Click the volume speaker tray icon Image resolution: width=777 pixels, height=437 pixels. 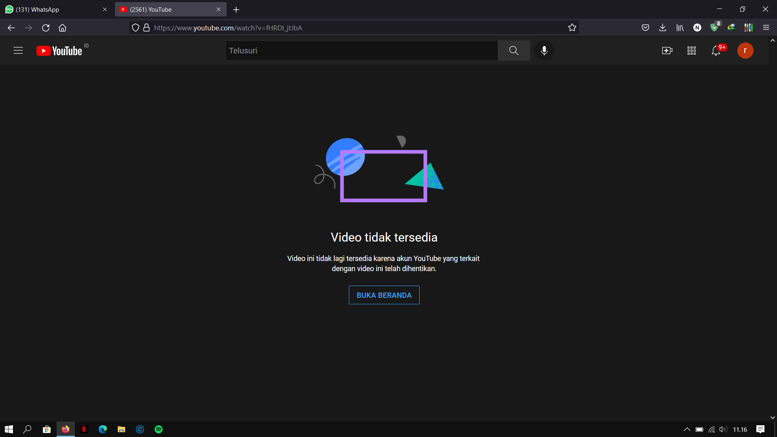pos(723,429)
